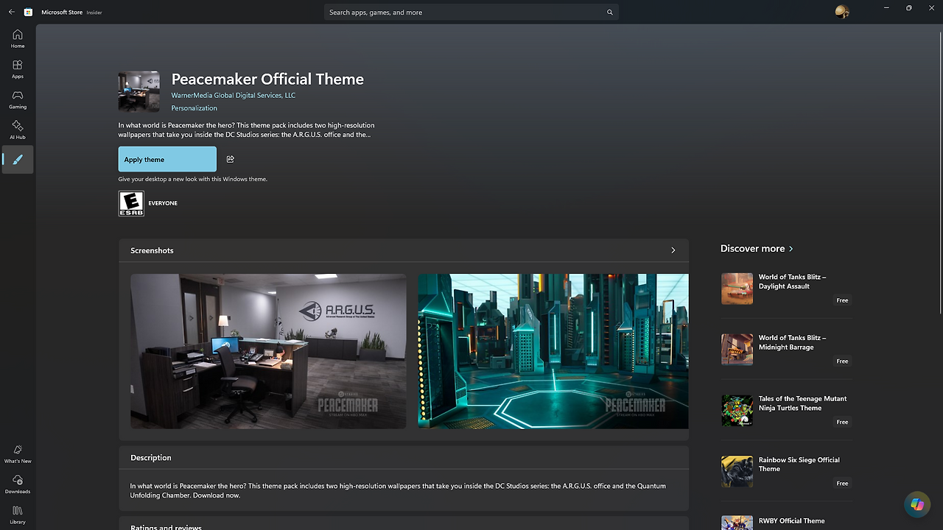Open Downloads in sidebar
Viewport: 943px width, 530px height.
point(18,484)
